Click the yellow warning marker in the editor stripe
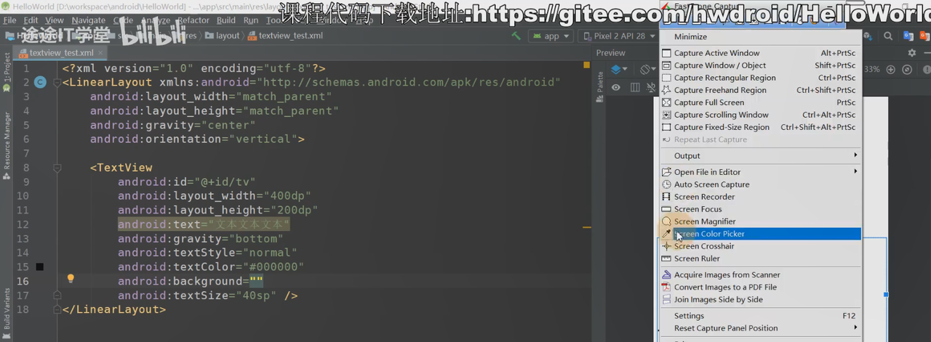This screenshot has width=931, height=342. pyautogui.click(x=586, y=65)
